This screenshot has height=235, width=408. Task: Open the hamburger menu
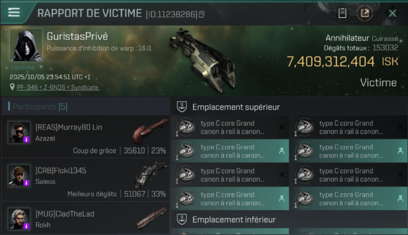[x=14, y=13]
